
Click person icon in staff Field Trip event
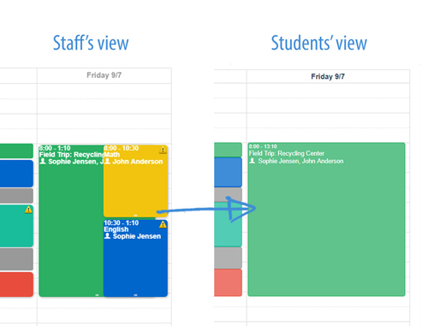click(43, 161)
